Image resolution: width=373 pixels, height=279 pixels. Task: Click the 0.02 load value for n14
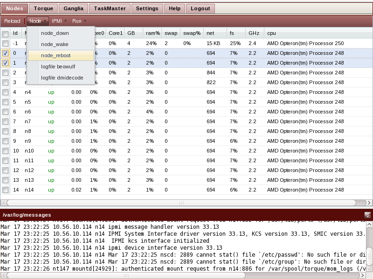coord(76,190)
